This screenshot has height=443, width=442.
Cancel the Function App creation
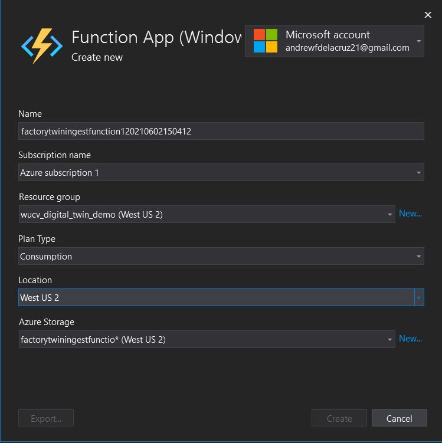400,418
